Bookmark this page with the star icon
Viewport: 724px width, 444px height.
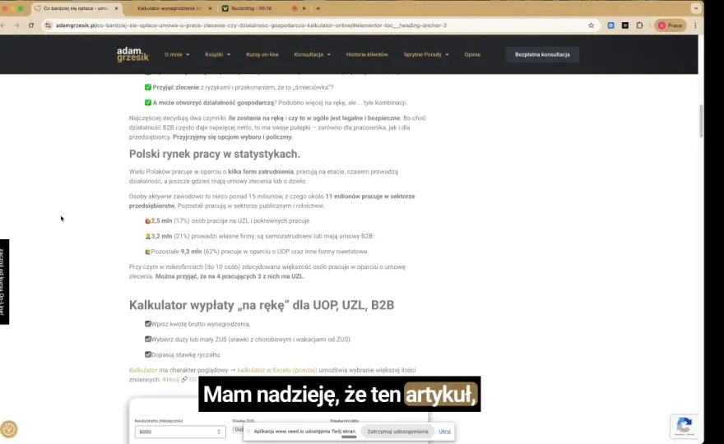(x=591, y=25)
